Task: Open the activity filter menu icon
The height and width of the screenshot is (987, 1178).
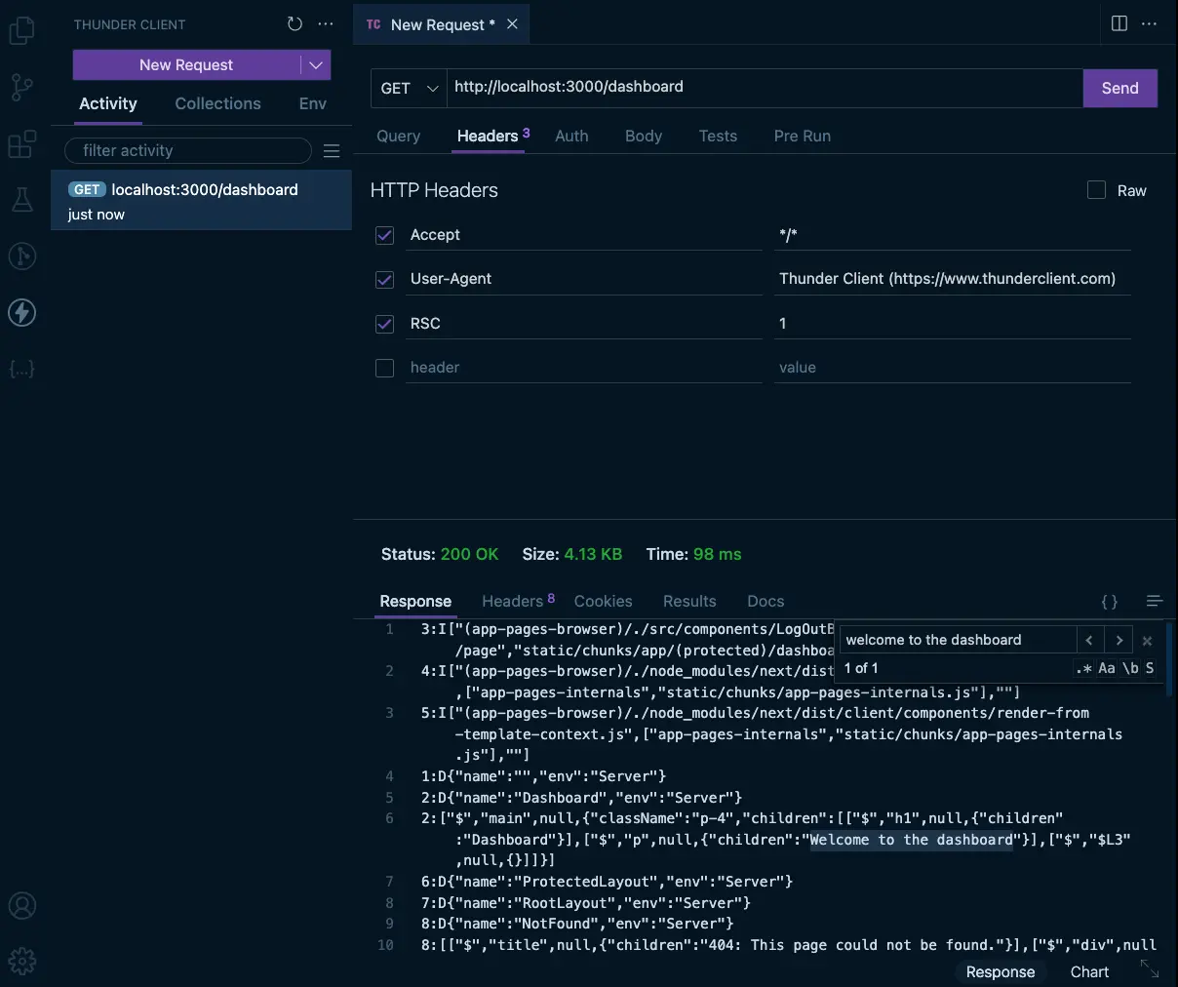Action: [332, 151]
